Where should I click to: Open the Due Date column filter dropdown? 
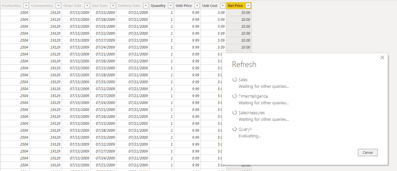click(x=113, y=6)
